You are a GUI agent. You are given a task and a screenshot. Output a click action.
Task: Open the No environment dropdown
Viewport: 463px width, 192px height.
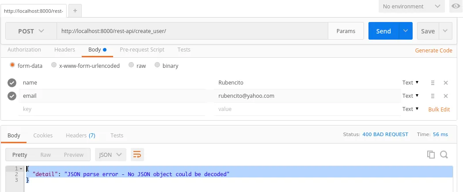coord(412,6)
